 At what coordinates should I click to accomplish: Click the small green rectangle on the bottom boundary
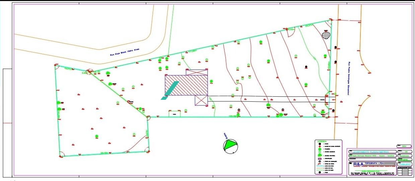coord(175,113)
